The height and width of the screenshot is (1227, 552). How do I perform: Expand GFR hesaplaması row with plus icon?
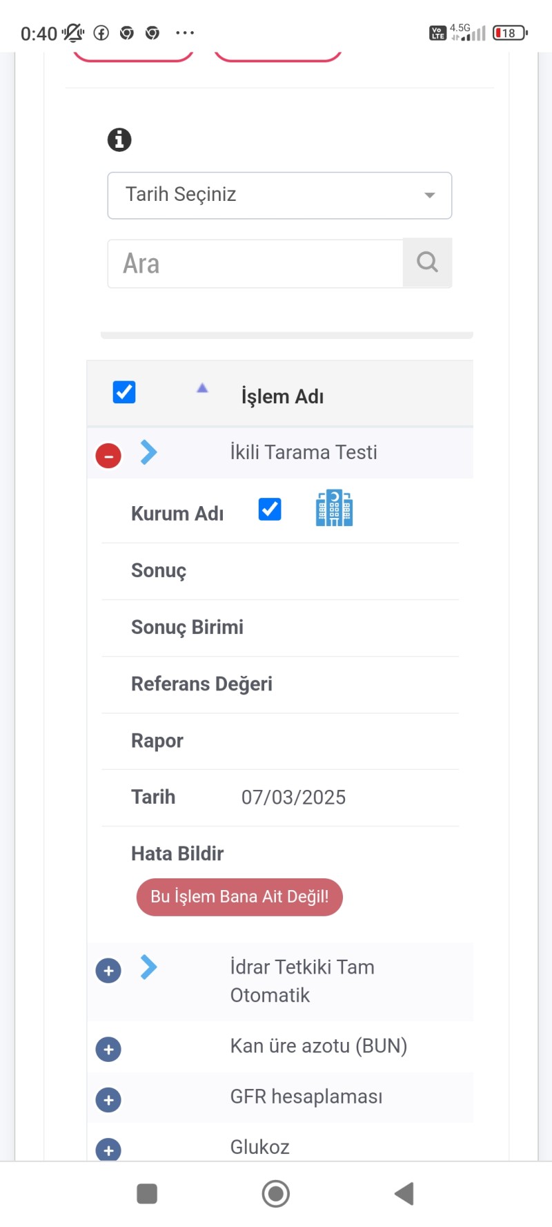108,1099
